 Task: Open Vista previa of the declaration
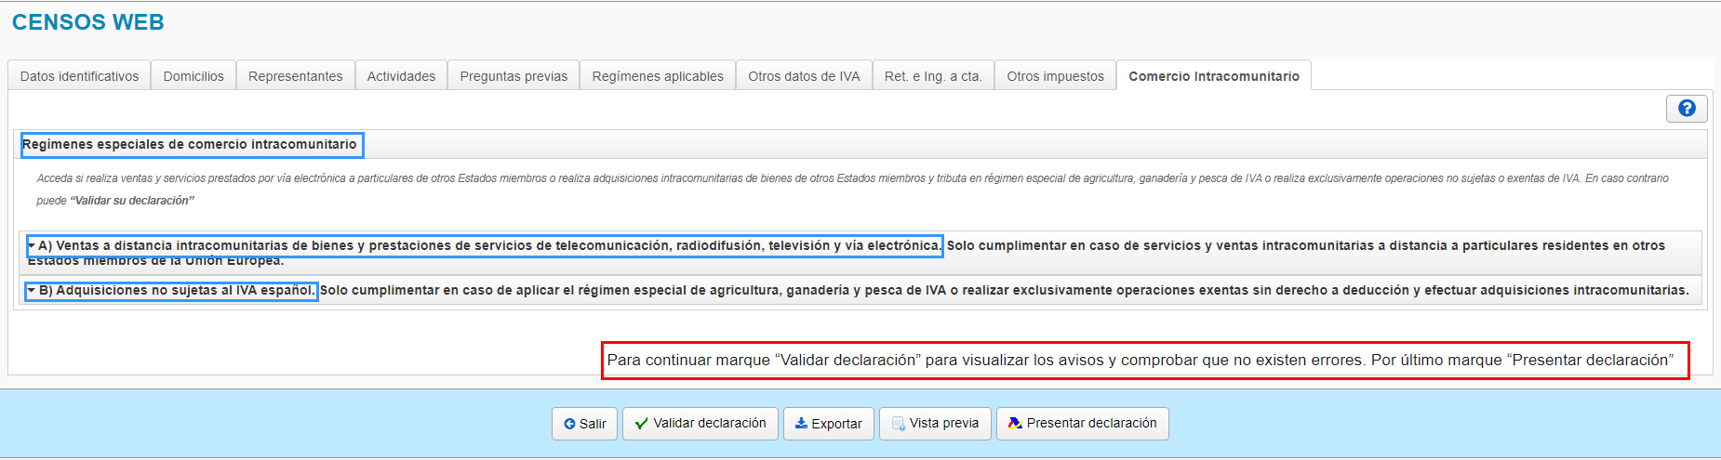pyautogui.click(x=934, y=424)
